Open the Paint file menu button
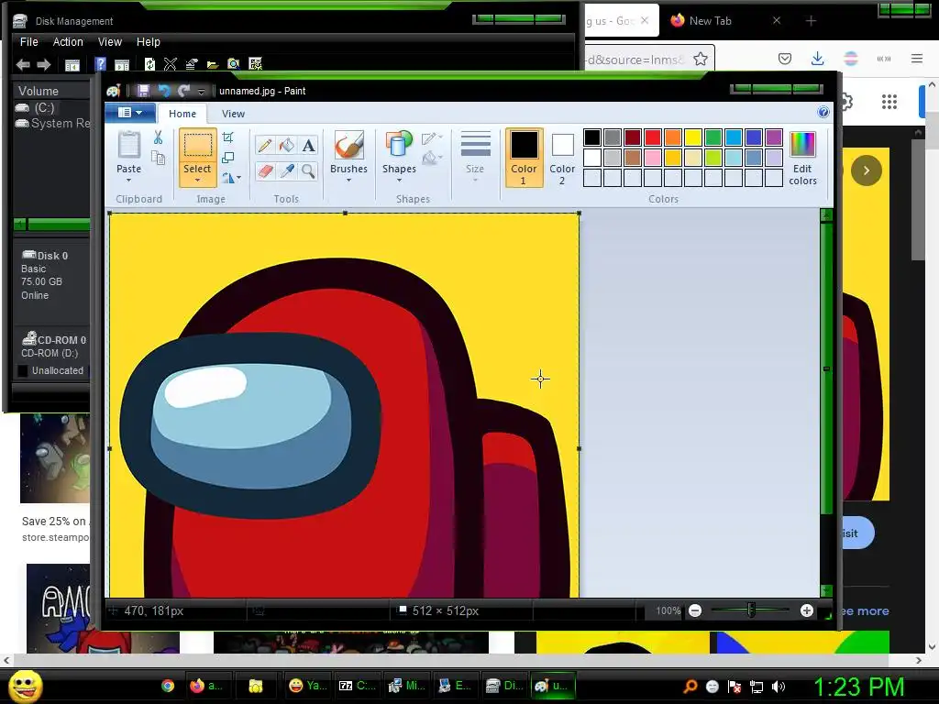This screenshot has height=704, width=939. coord(130,113)
